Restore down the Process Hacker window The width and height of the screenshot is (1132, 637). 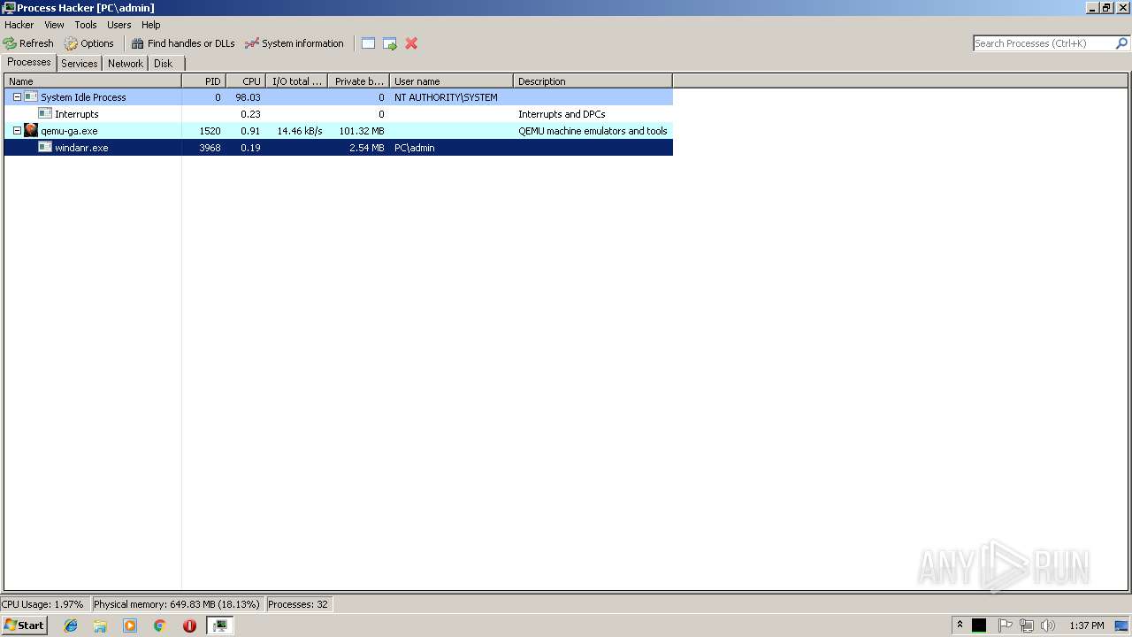tap(1106, 8)
